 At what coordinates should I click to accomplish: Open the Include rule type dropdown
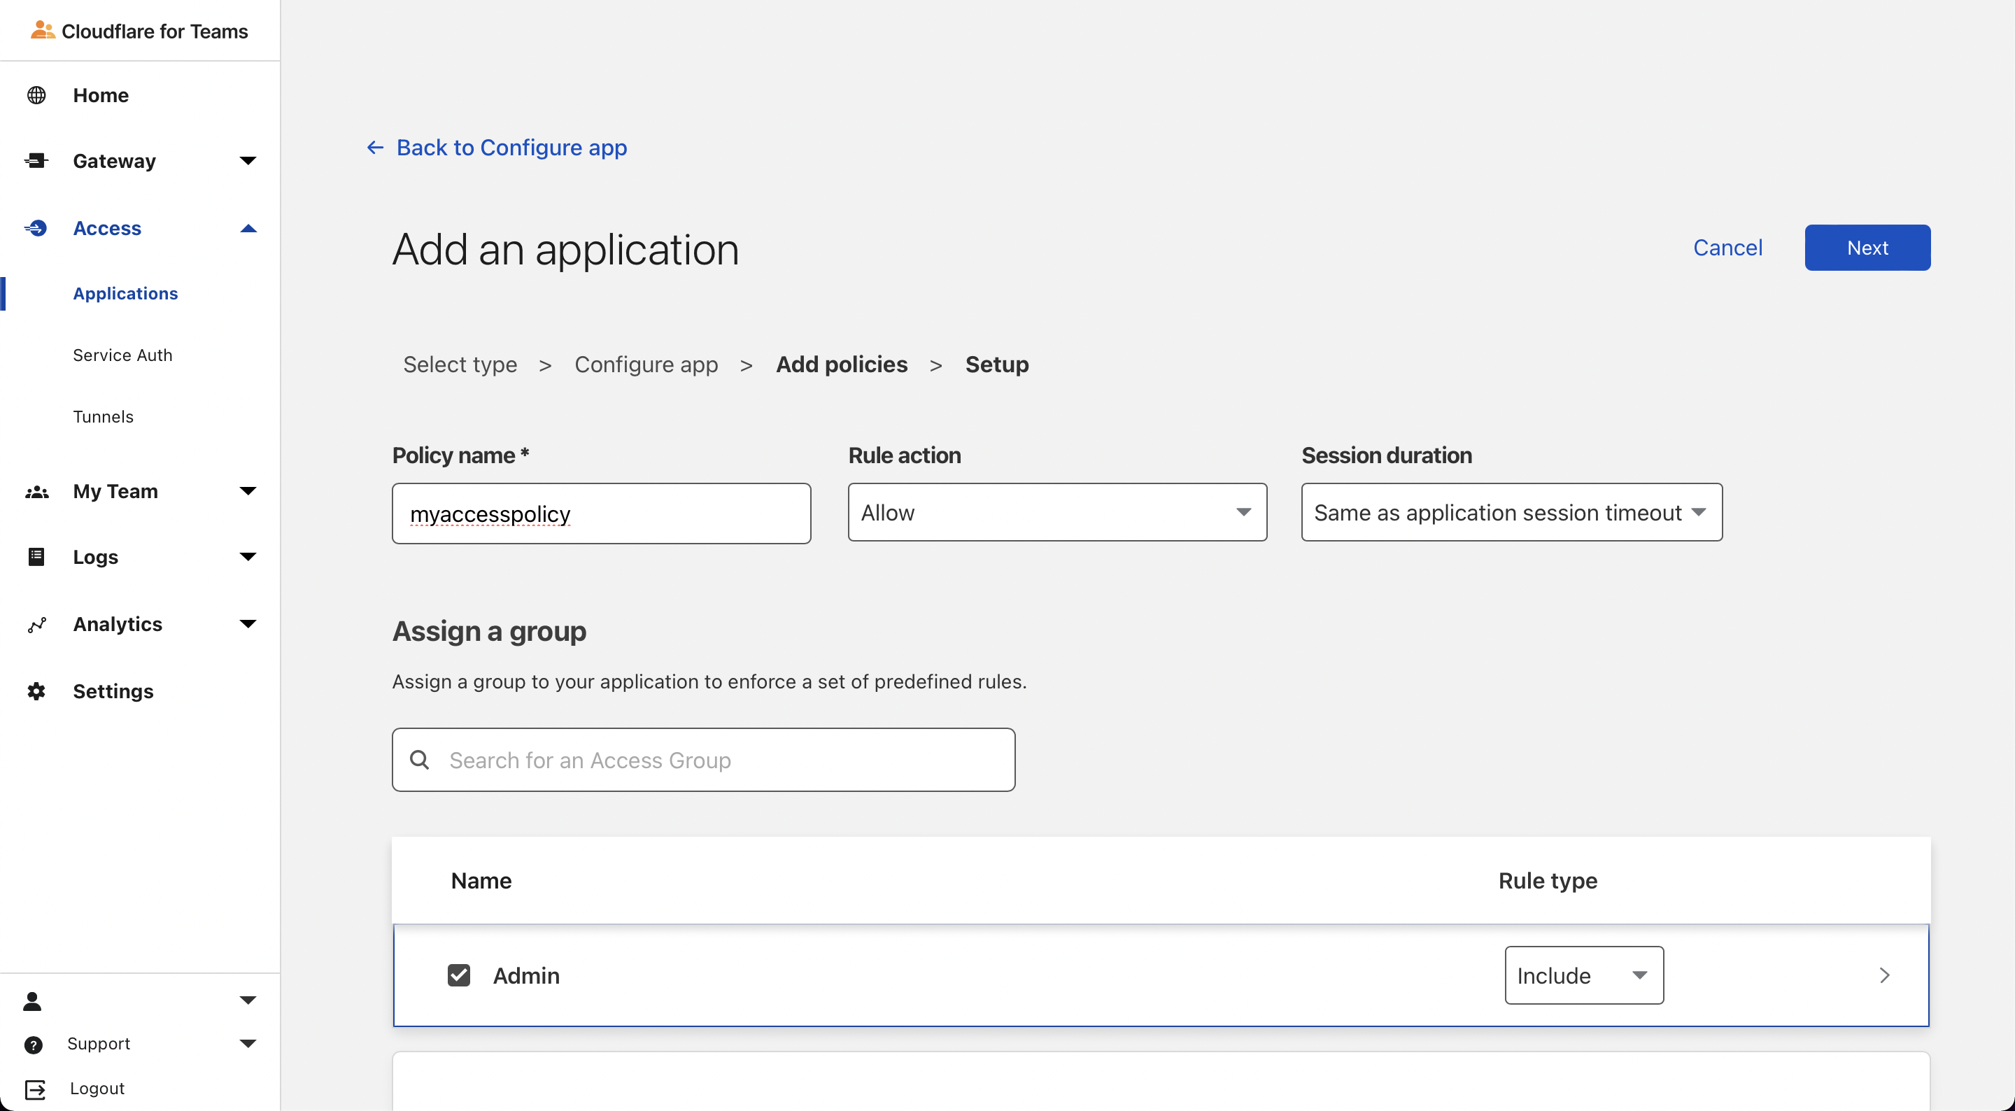[1583, 976]
